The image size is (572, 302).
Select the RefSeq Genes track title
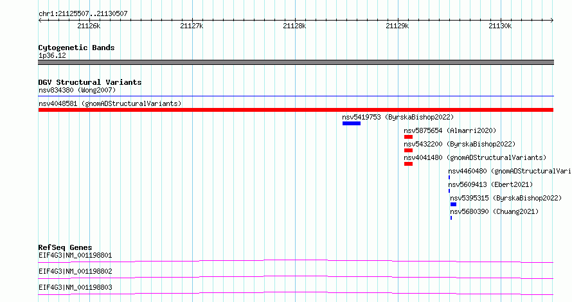click(65, 247)
